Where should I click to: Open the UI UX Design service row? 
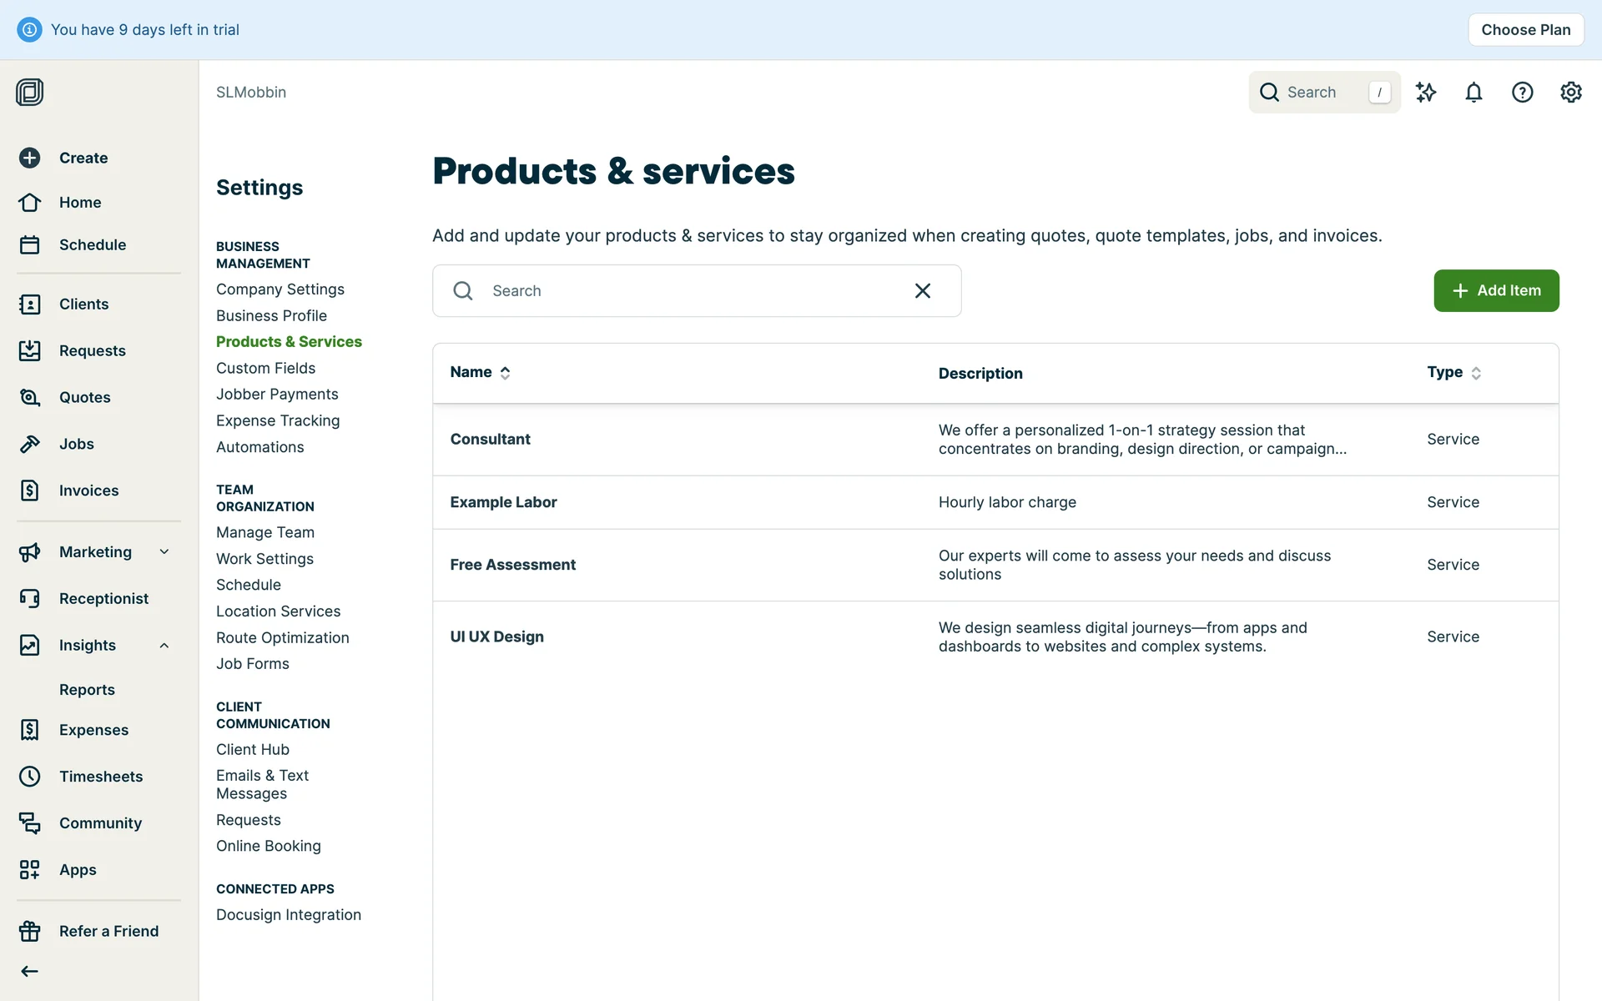pos(496,637)
